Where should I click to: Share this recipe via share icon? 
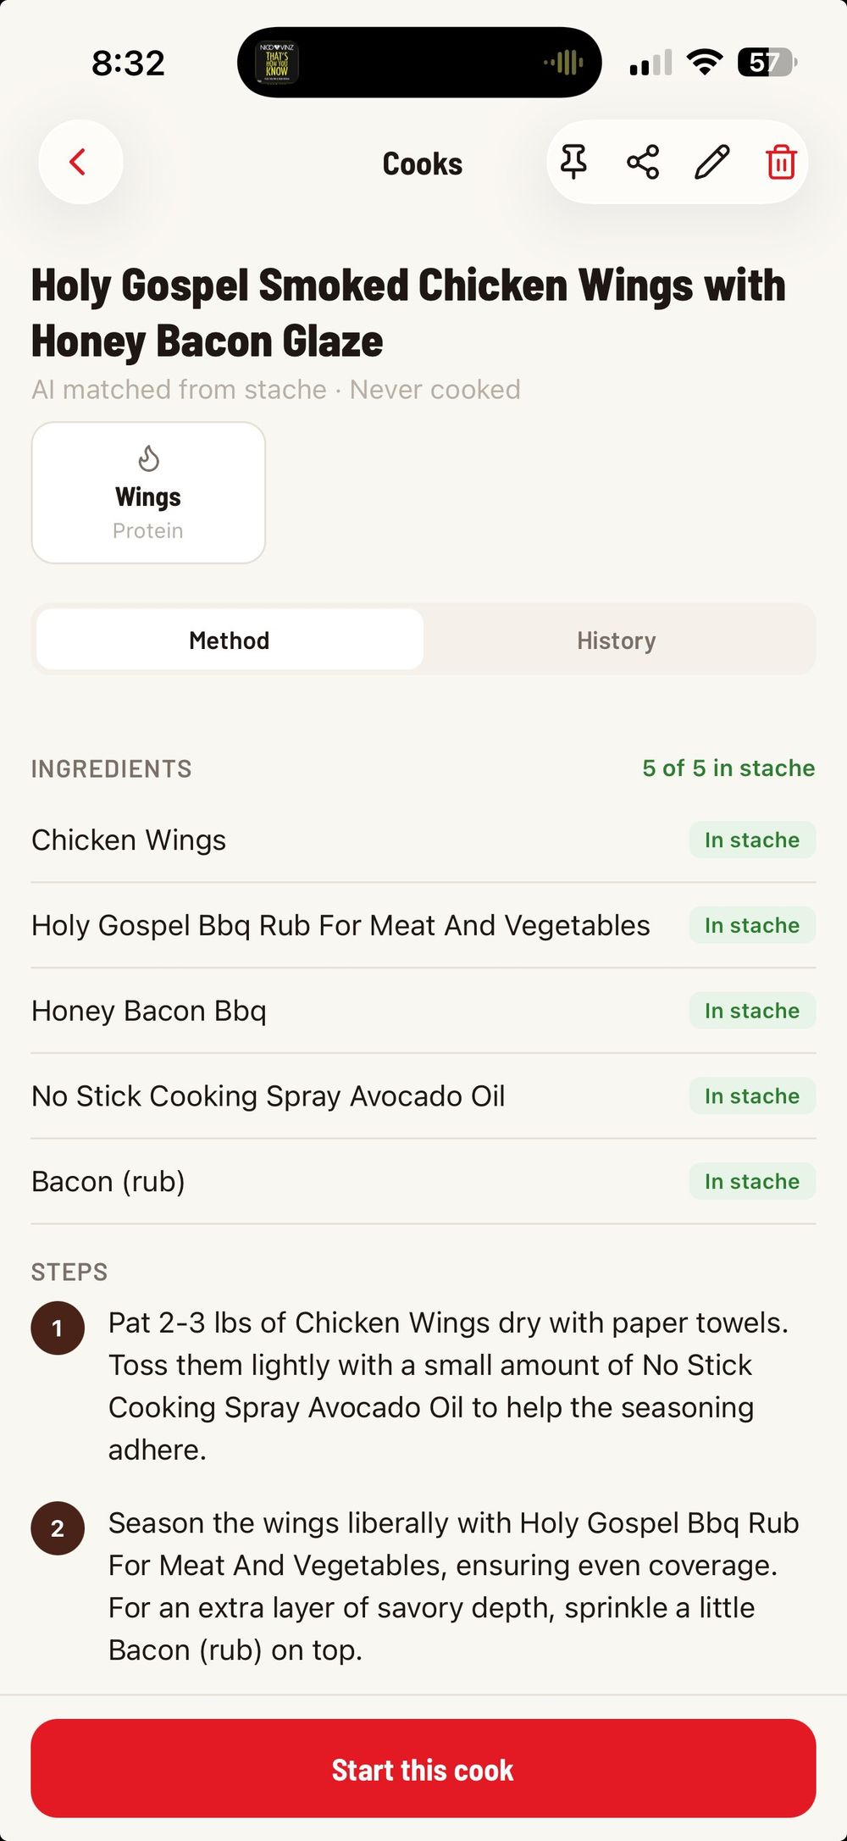pos(643,162)
